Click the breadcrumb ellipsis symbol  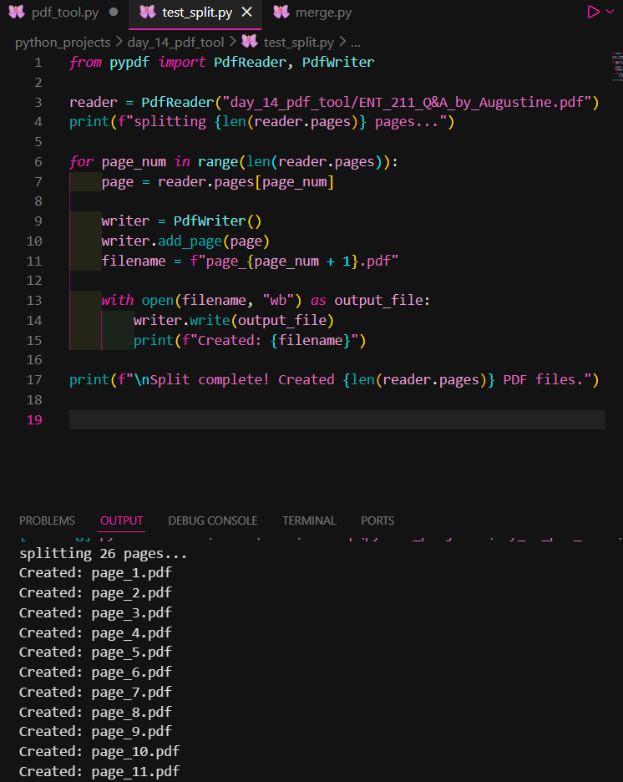click(356, 43)
